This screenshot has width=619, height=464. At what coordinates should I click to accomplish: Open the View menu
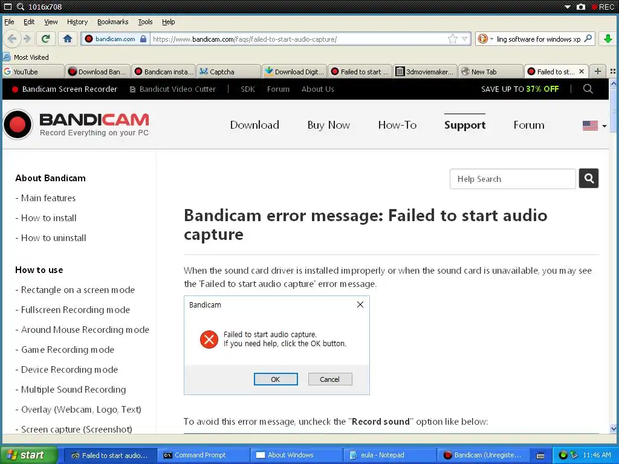coord(51,22)
